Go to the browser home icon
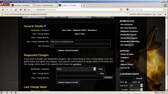Viewport: 168px width, 94px height. (20, 10)
